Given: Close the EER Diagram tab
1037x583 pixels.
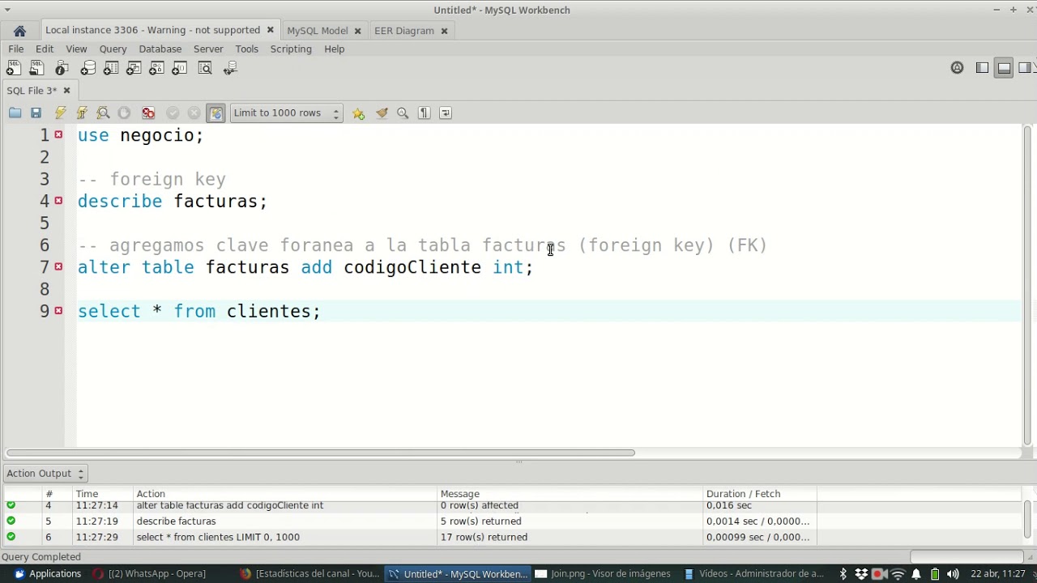Looking at the screenshot, I should 444,31.
